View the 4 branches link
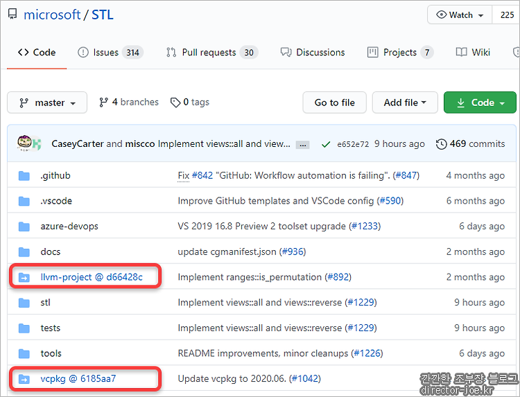The height and width of the screenshot is (397, 520). 129,102
